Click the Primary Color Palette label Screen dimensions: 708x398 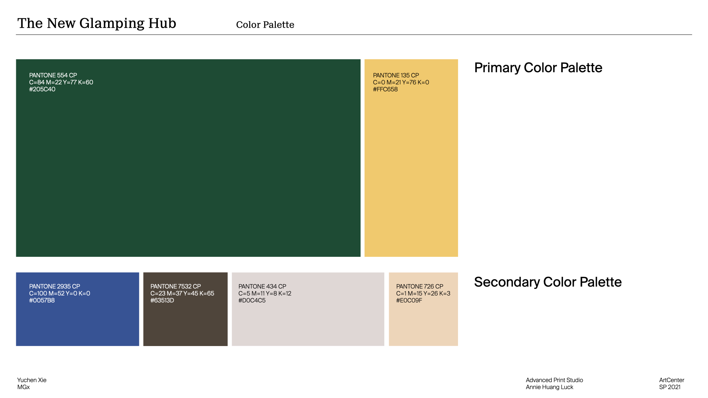coord(538,68)
